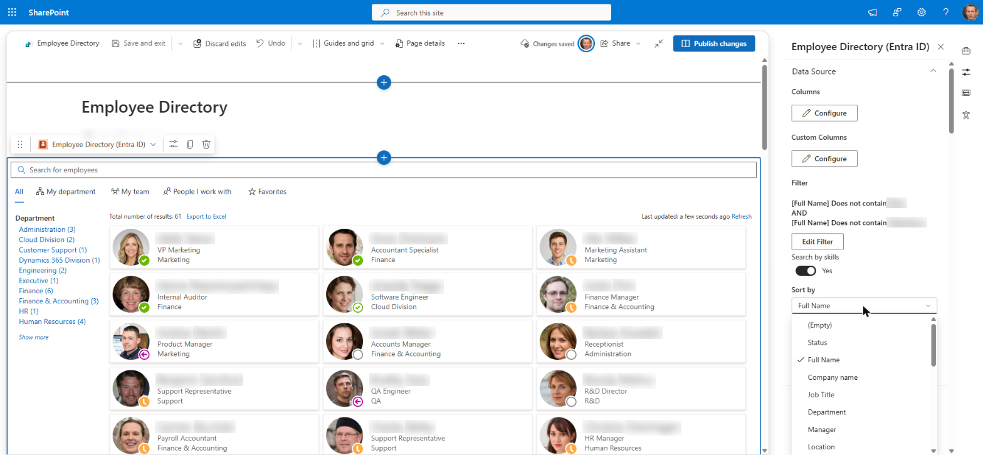Switch to Favorites tab
The width and height of the screenshot is (983, 455).
point(267,192)
